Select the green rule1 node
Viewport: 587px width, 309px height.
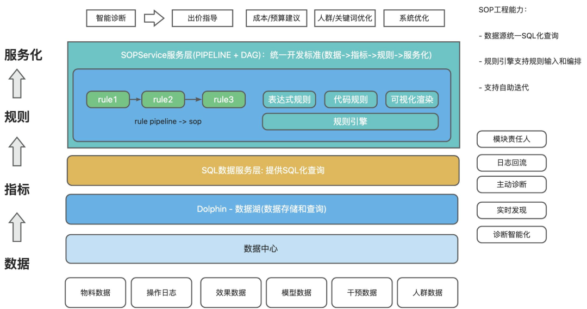point(108,100)
